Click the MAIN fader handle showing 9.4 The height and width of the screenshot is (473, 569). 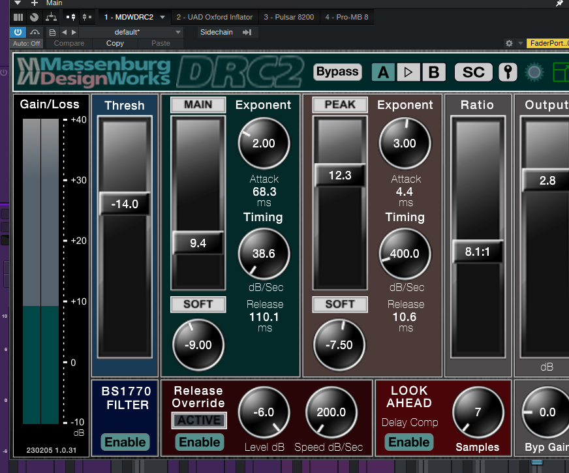(x=198, y=243)
